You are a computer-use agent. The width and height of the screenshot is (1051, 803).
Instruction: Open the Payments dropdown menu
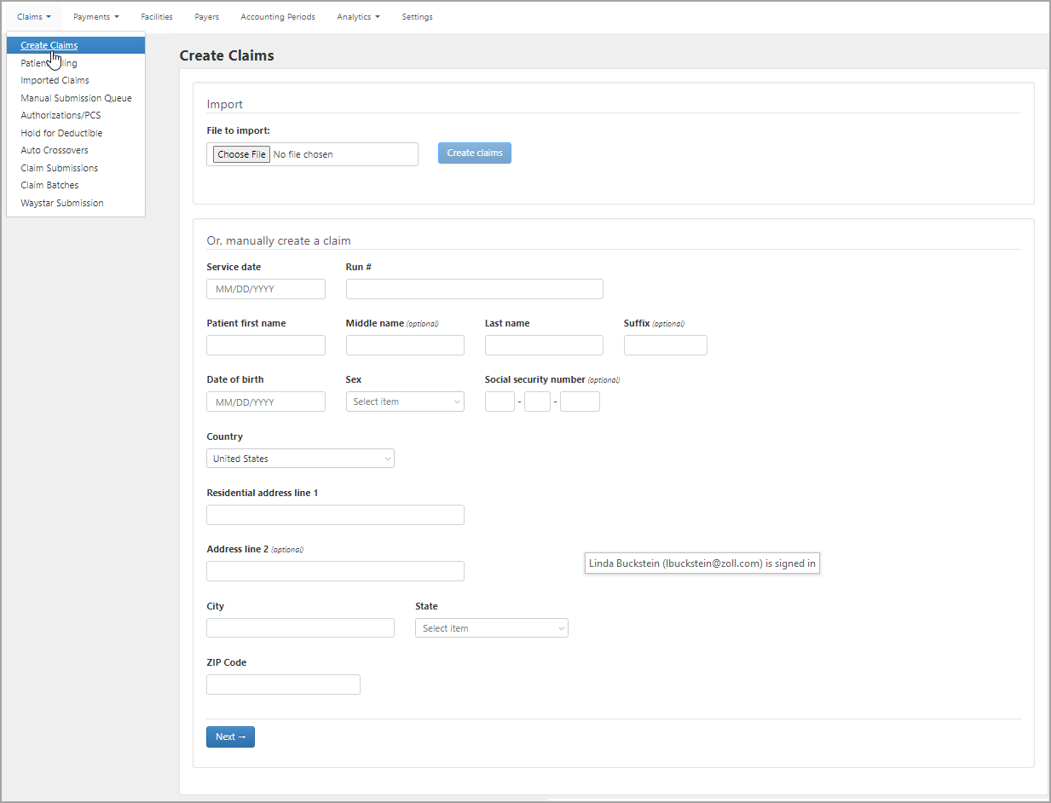[95, 17]
